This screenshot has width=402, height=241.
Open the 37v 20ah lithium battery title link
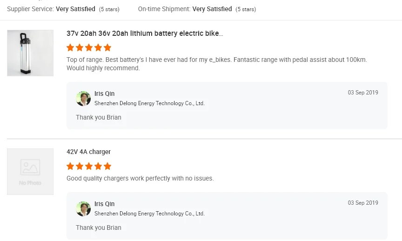(x=145, y=33)
